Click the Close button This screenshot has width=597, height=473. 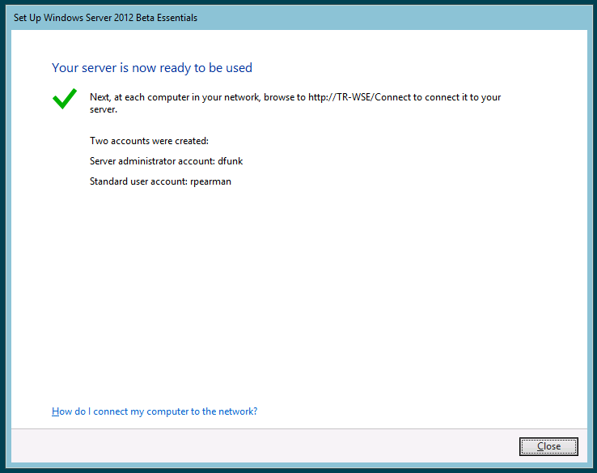click(x=548, y=446)
